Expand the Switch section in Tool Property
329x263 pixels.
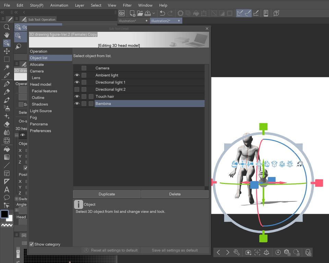pos(16,199)
